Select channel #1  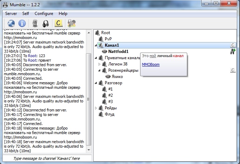tap(110, 89)
